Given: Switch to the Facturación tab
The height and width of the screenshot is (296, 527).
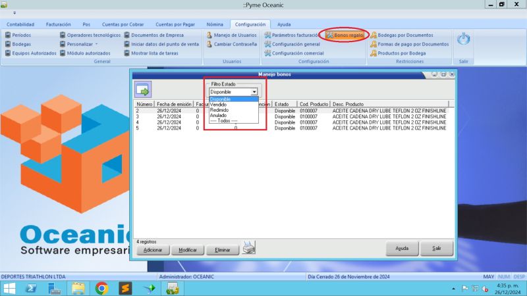Looking at the screenshot, I should (58, 24).
